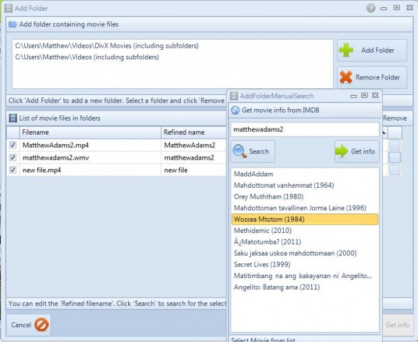This screenshot has height=342, width=418.
Task: Open help via the question mark icon
Action: [371, 8]
